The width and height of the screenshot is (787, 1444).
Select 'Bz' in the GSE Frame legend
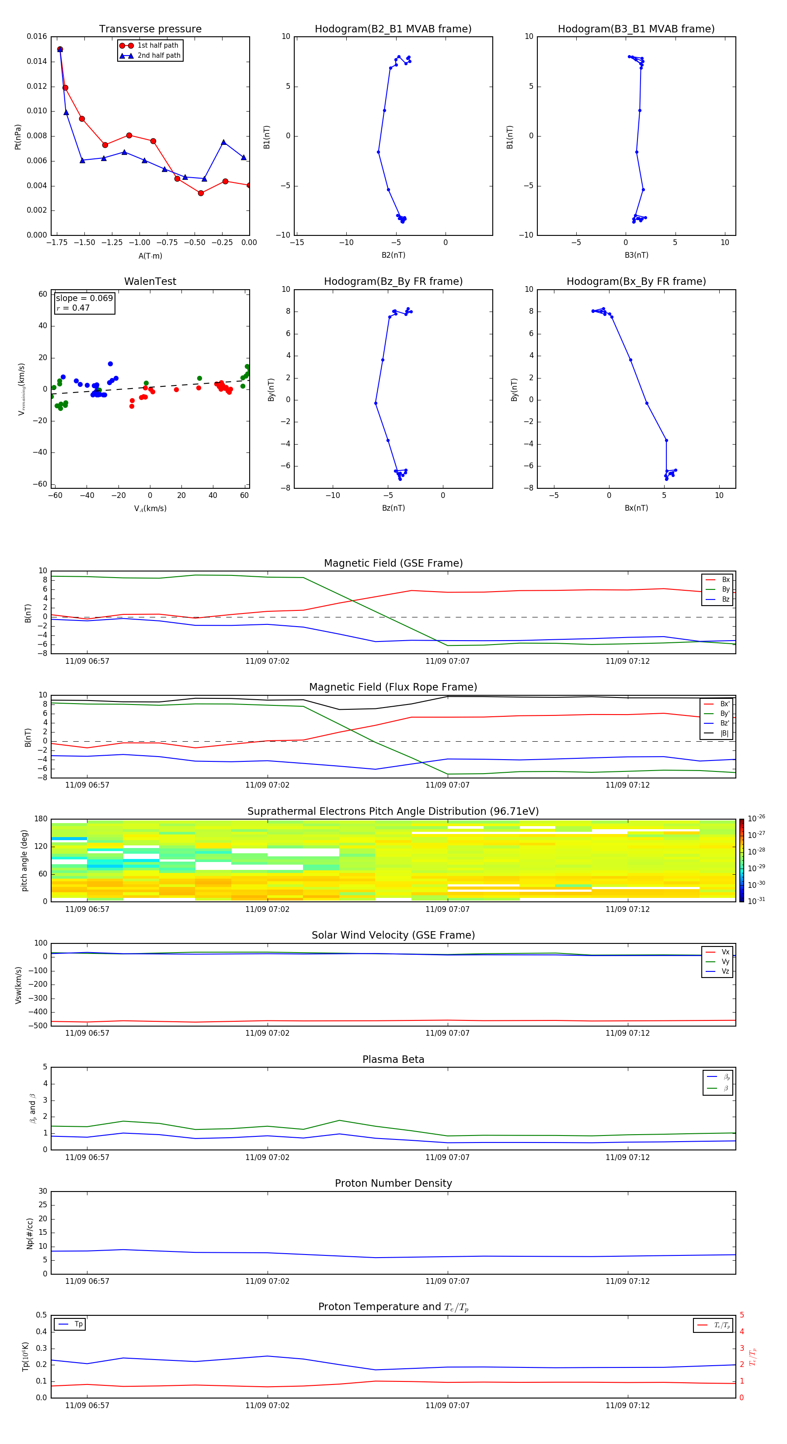click(x=717, y=599)
